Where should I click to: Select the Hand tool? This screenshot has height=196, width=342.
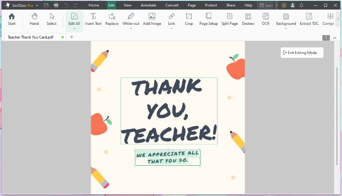(x=34, y=19)
